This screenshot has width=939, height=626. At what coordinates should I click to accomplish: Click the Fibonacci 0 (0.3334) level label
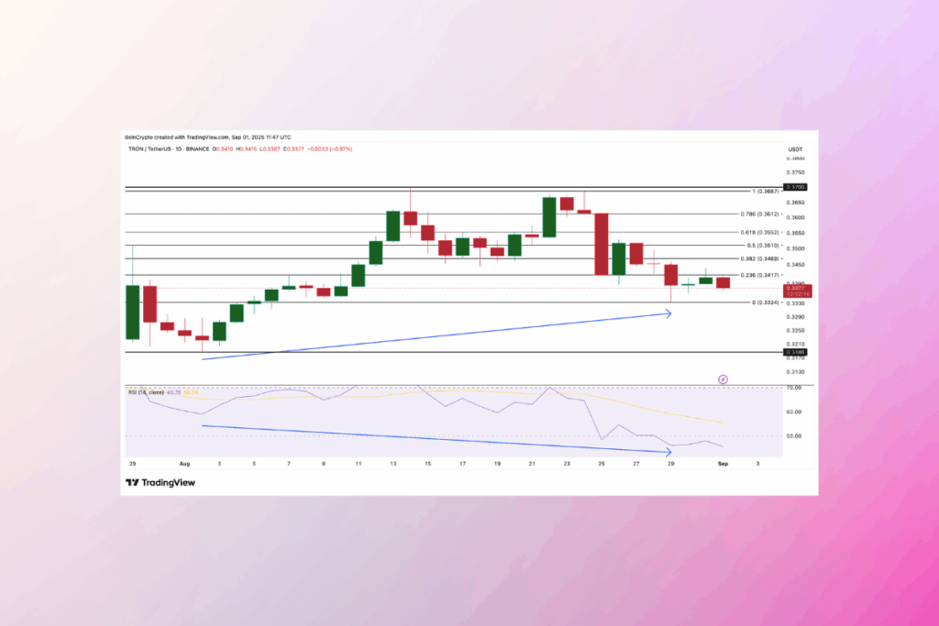pyautogui.click(x=765, y=302)
